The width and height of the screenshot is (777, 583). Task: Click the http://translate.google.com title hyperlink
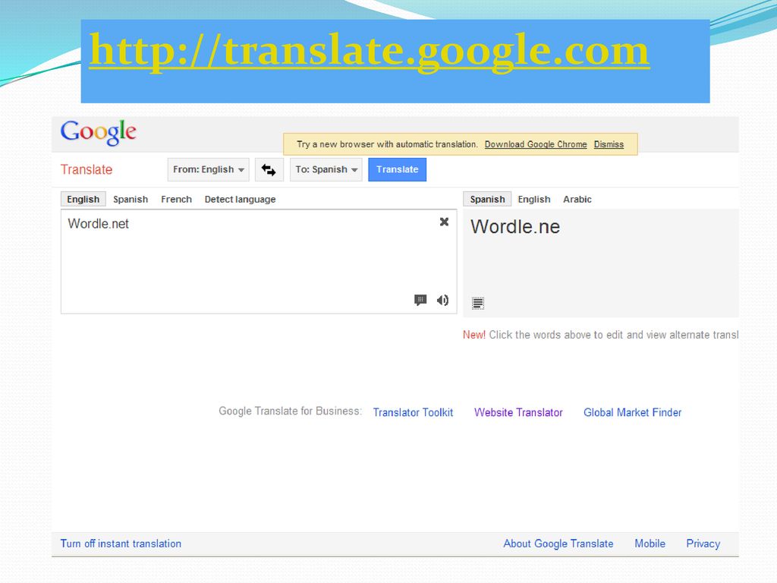point(370,51)
